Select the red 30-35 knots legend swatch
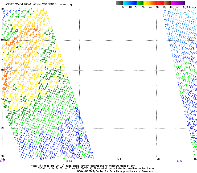Screen dimensions: 197x173 [161, 3]
